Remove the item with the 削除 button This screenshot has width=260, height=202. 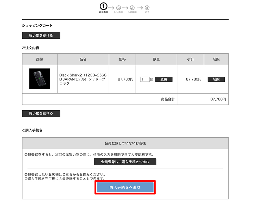216,79
